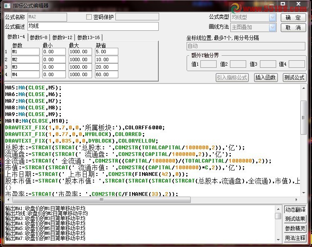Switch to the 参数5-8 tab
The width and height of the screenshot is (312, 247).
point(38,37)
